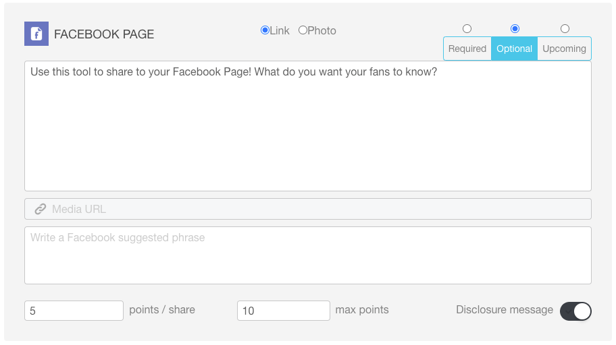This screenshot has height=345, width=616.
Task: Toggle the Disclosure message switch
Action: (575, 311)
